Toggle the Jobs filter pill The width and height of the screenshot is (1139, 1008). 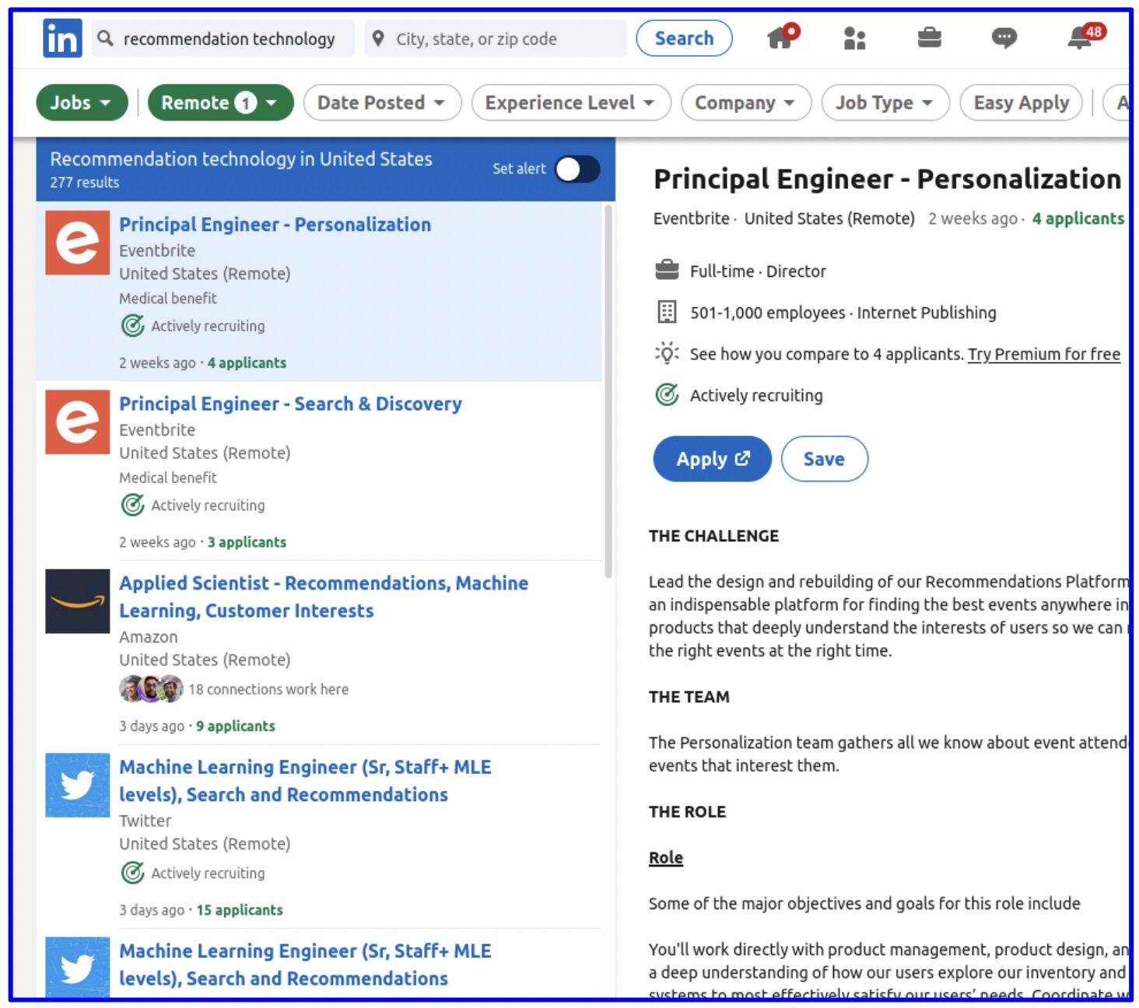pyautogui.click(x=81, y=102)
